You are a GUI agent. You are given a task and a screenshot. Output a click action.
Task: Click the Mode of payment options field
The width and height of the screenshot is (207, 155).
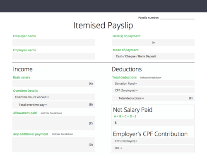point(153,56)
